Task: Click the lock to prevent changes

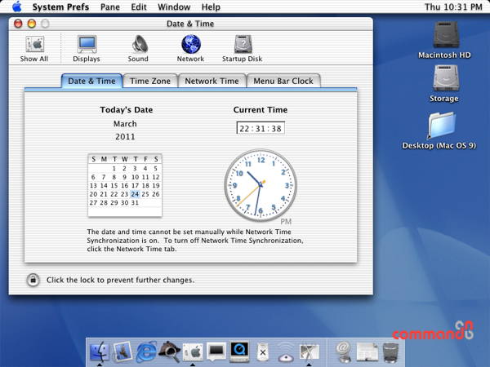Action: (x=33, y=280)
